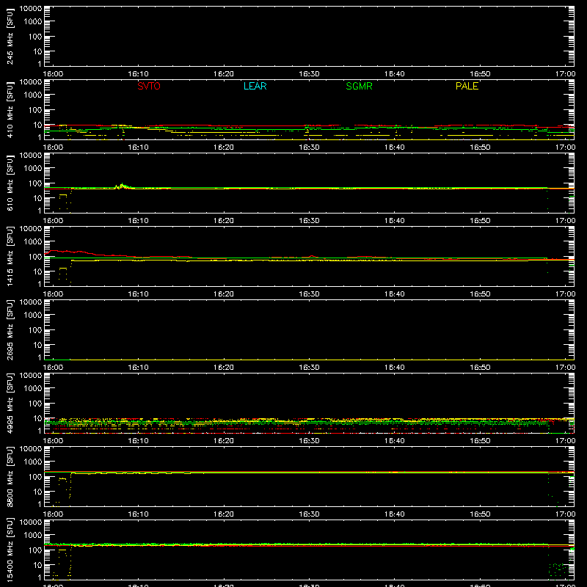Select the 1000 y-axis value of 8800 MHz panel

pos(33,462)
